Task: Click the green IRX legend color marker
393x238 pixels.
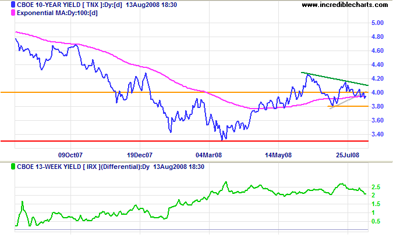Action: pyautogui.click(x=13, y=167)
